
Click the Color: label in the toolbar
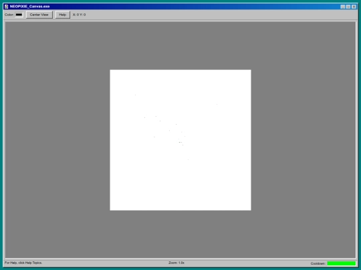(x=9, y=15)
